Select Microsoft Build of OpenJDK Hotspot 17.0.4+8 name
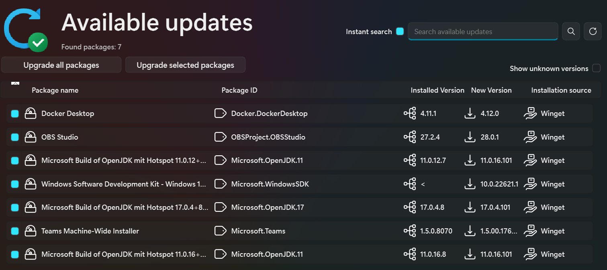 [125, 207]
